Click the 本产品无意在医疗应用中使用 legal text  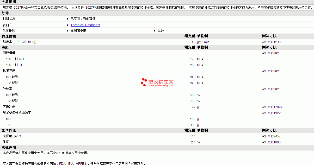click(x=46, y=153)
